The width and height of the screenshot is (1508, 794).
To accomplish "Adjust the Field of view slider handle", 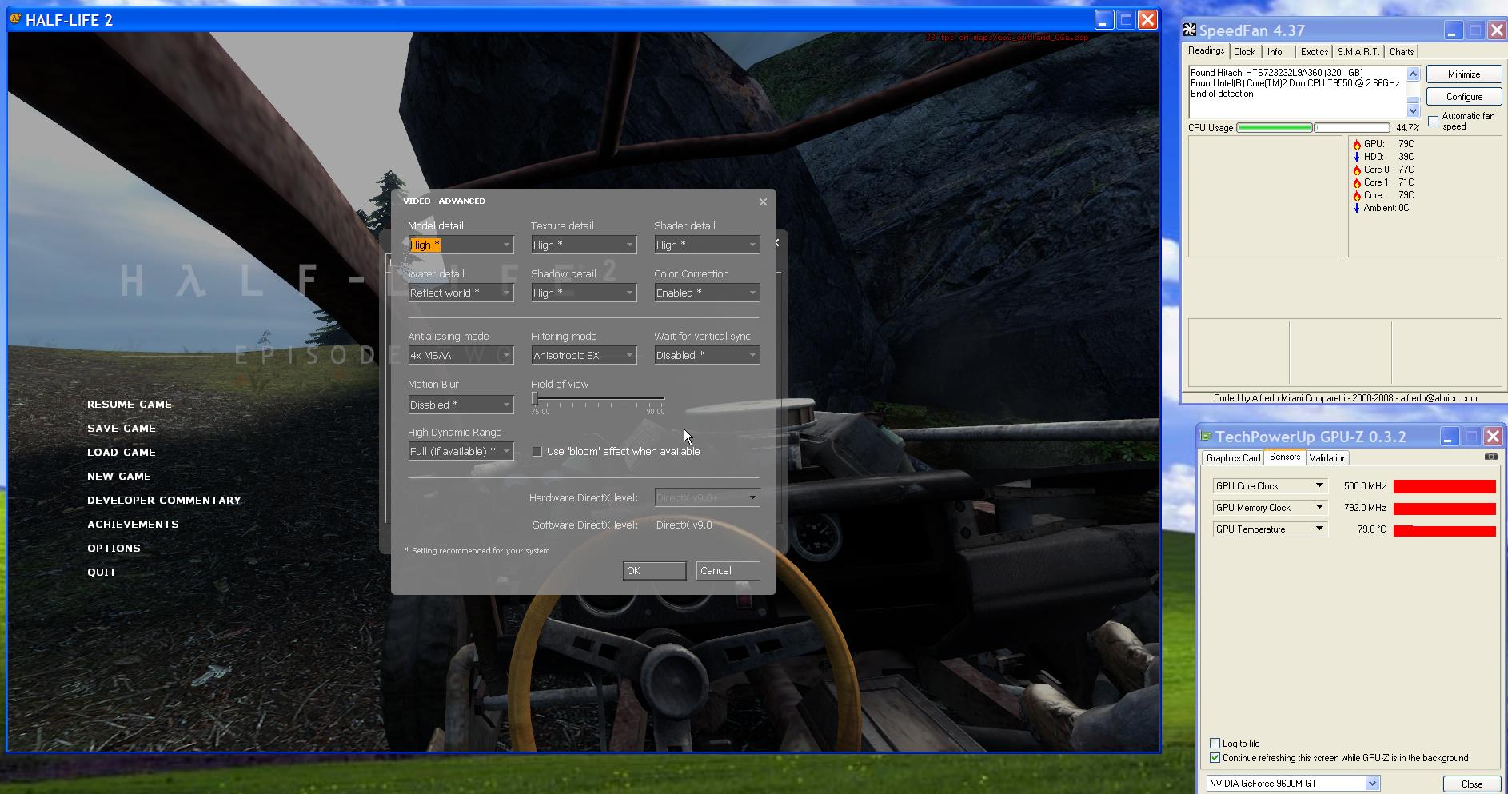I will click(x=535, y=398).
